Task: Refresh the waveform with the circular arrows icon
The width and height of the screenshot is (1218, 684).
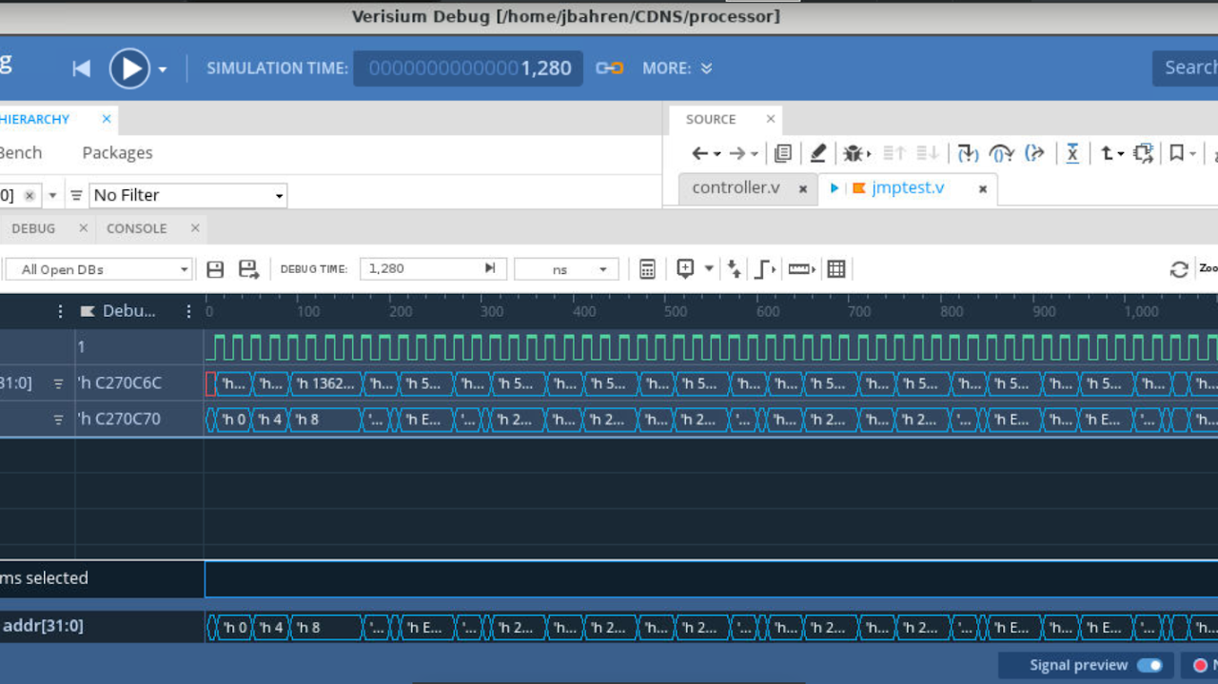Action: tap(1178, 269)
